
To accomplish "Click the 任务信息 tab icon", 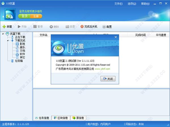I will coord(37,118).
